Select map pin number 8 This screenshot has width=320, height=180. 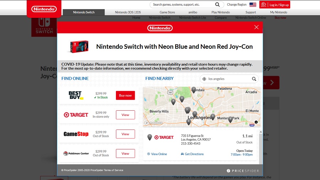click(x=173, y=102)
